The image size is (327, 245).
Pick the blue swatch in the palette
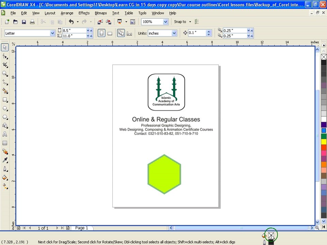click(324, 130)
